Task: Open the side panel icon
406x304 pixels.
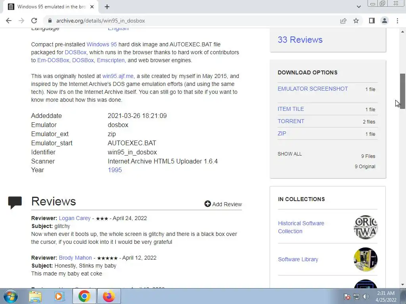Action: click(x=372, y=21)
